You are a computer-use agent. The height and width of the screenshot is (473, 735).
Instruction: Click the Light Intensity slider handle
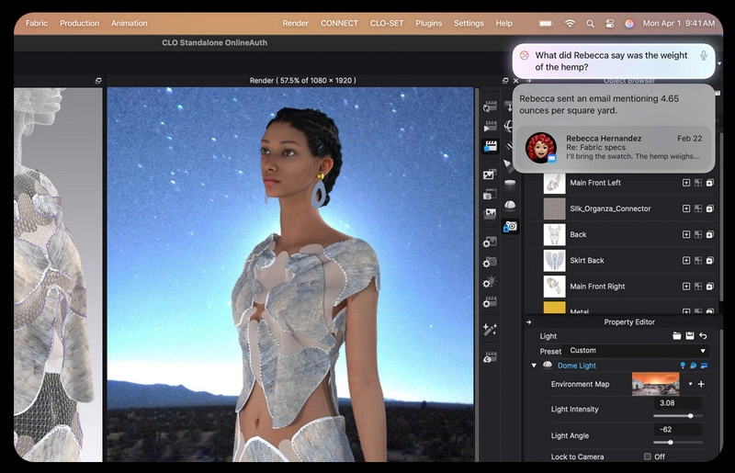tap(690, 416)
